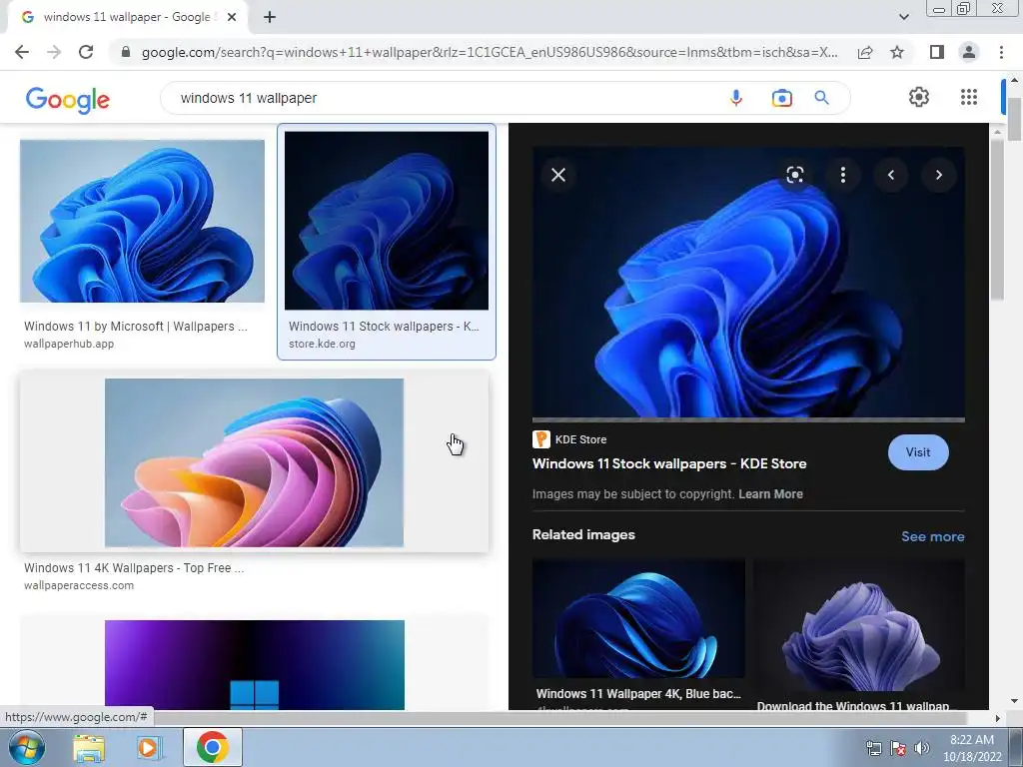Open the preview panel's three-dot options

click(843, 175)
